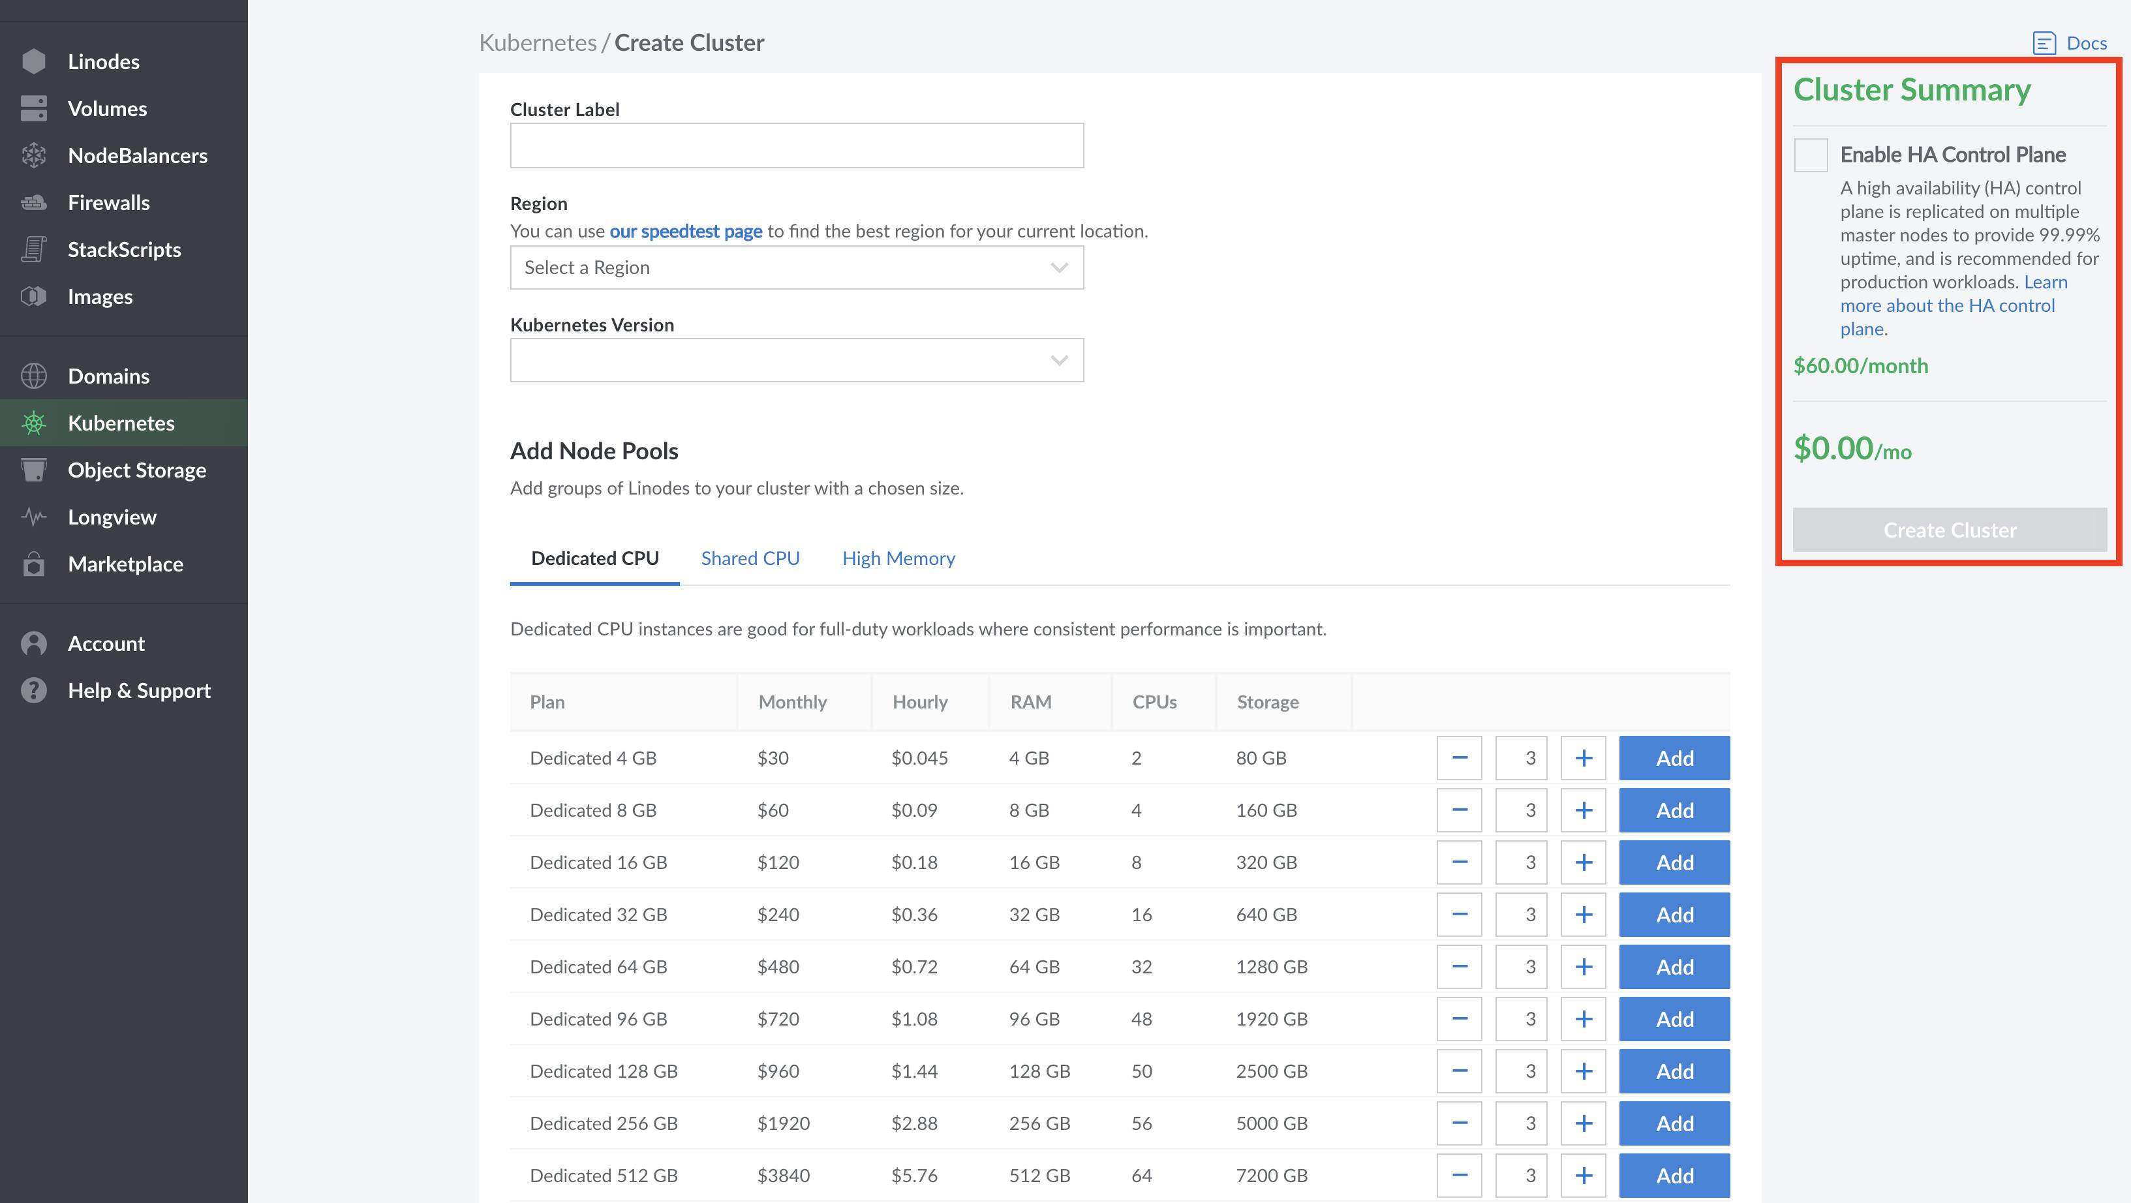Open the speedtest page link
2131x1203 pixels.
tap(685, 231)
